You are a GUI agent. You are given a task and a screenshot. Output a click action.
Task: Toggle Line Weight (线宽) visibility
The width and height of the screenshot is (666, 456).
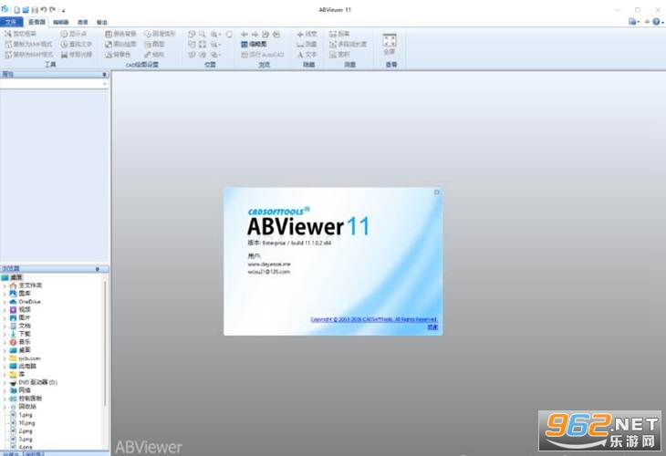[x=307, y=34]
